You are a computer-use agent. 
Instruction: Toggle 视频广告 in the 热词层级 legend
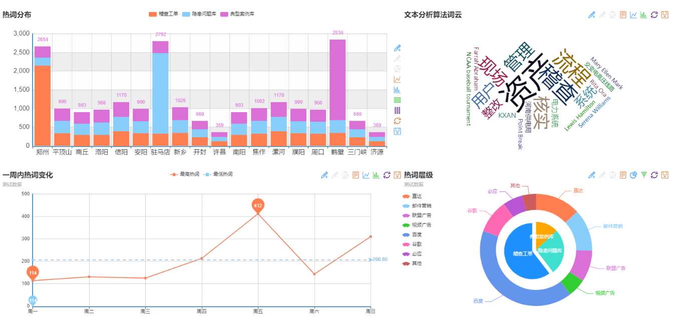coord(417,225)
